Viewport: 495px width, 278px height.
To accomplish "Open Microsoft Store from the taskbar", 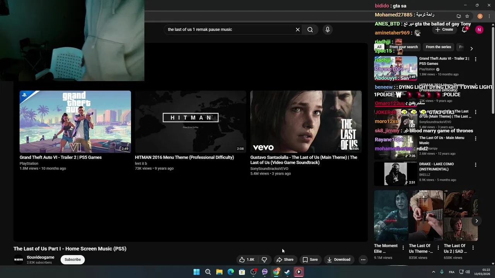I will click(x=242, y=272).
